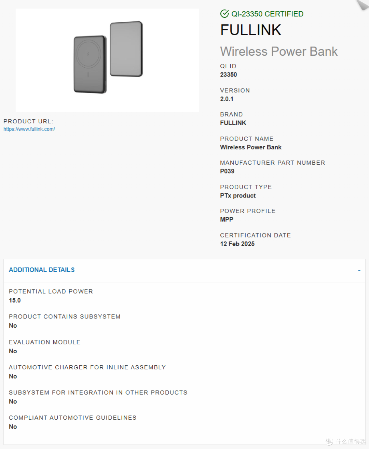Click the watermark logo at bottom right

pyautogui.click(x=345, y=441)
